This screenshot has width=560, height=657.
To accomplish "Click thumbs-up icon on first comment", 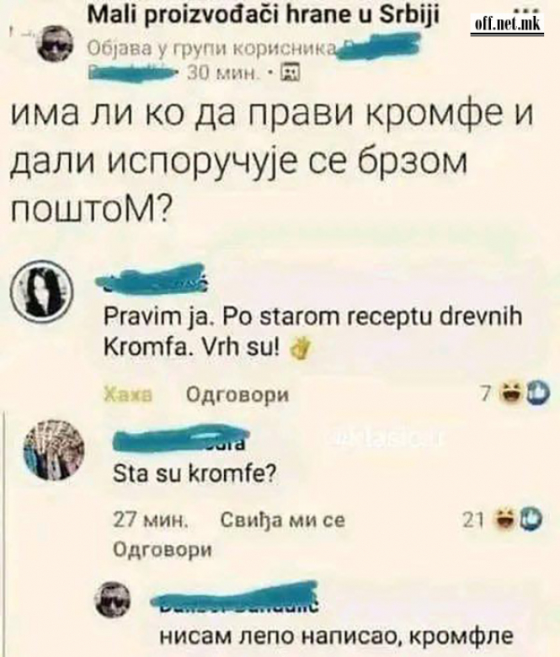I will (538, 393).
